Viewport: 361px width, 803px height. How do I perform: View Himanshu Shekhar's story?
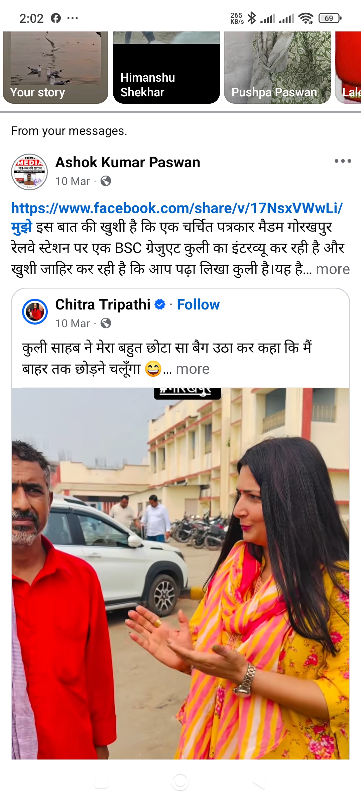coord(166,68)
